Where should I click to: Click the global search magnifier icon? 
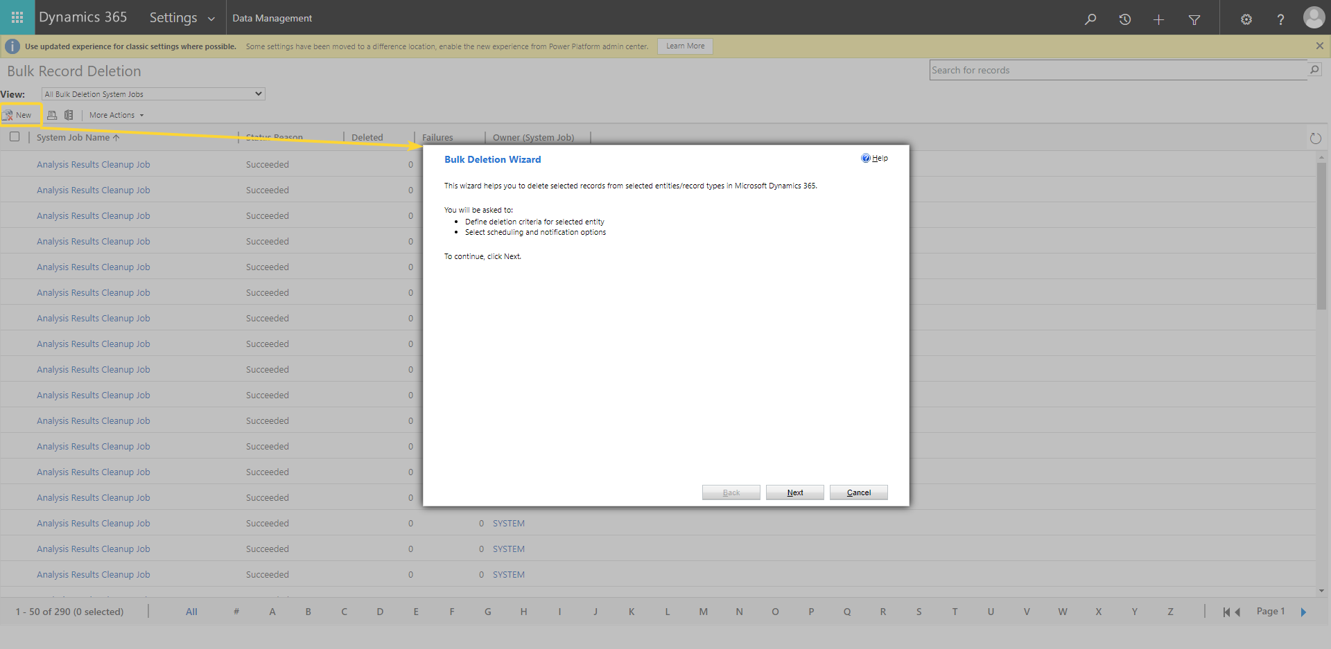point(1090,19)
